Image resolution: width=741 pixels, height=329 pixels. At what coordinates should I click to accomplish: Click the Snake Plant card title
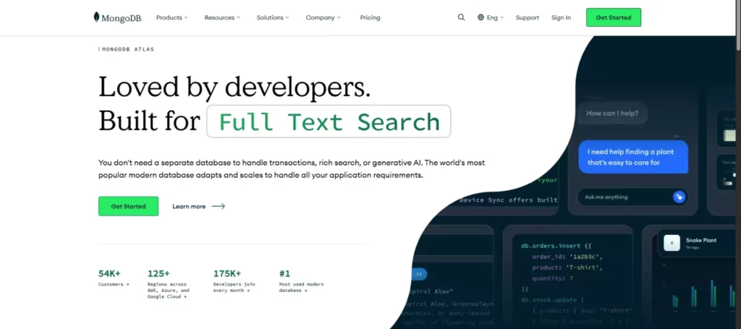tap(701, 240)
